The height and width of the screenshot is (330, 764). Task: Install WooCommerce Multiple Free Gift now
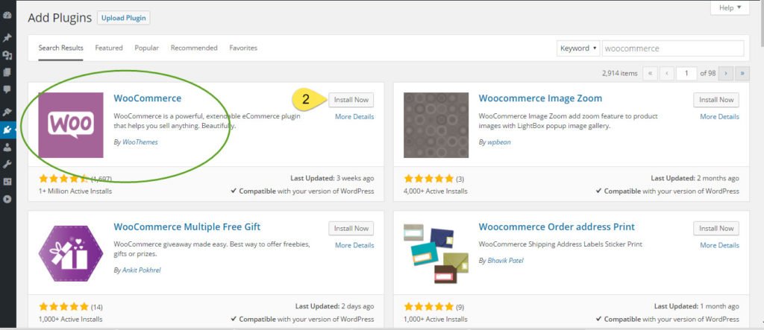[x=351, y=228]
